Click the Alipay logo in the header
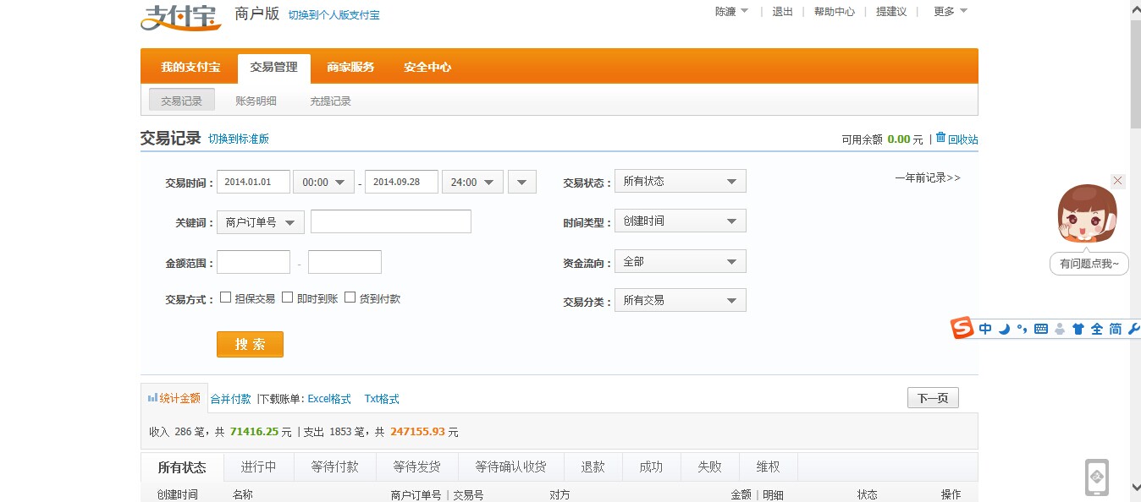 180,17
